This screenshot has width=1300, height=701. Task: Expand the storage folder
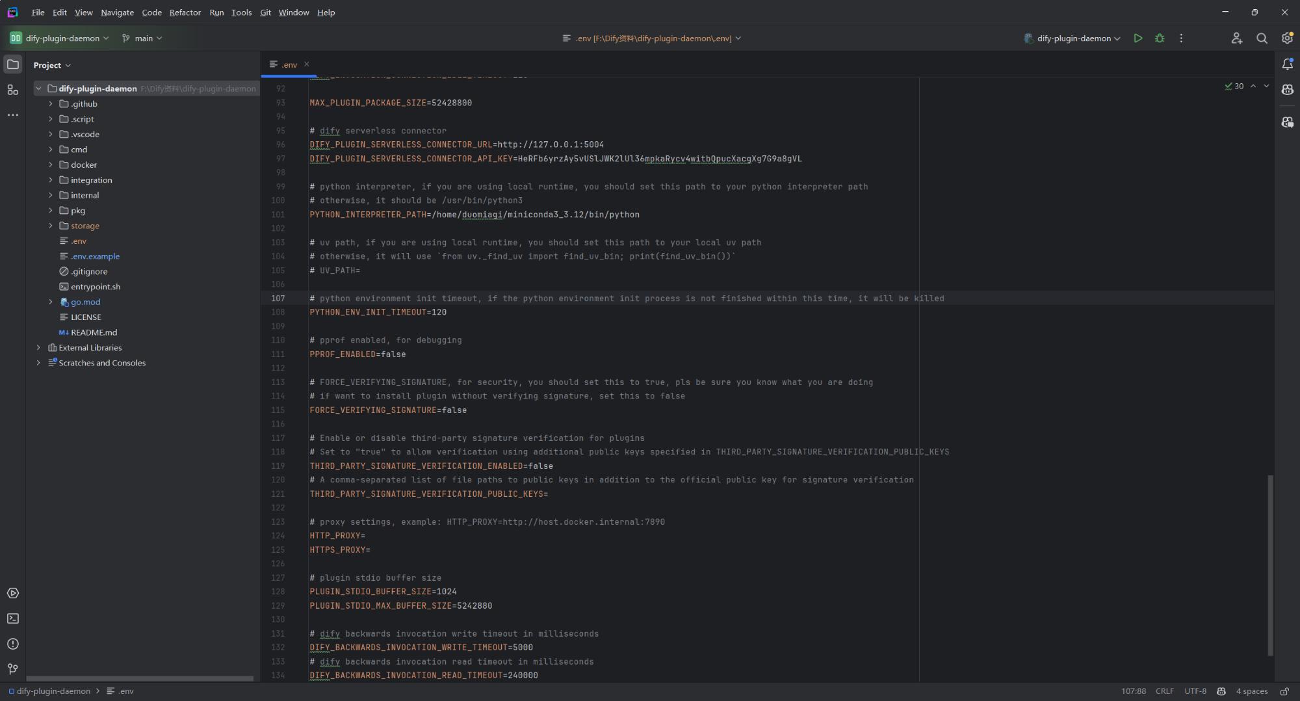[51, 226]
